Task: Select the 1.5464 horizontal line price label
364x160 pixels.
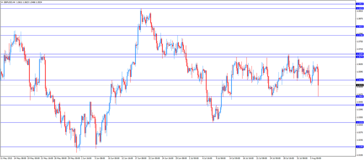Action: 359,97
